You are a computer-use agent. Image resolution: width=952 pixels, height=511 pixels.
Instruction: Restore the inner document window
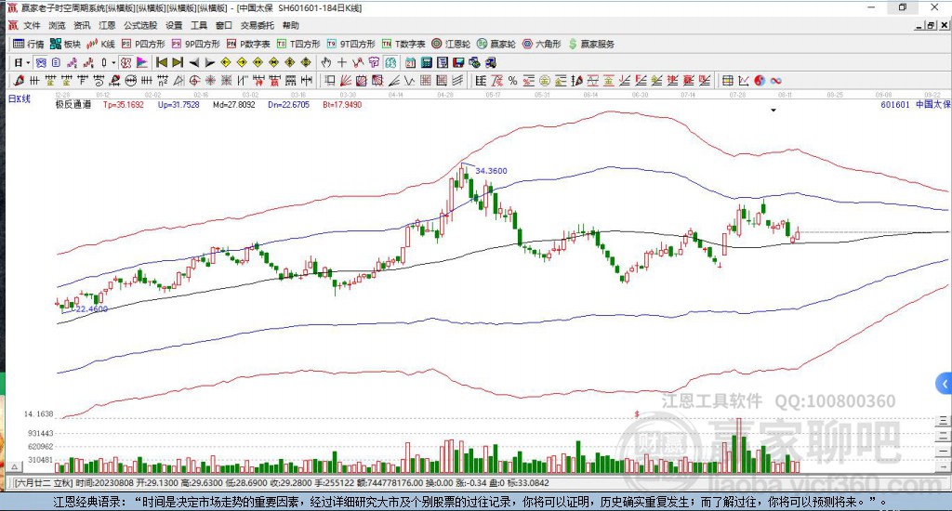click(x=931, y=25)
